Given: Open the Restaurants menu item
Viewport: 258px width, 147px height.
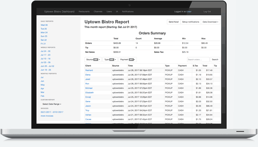Looking at the screenshot, I should [x=84, y=11].
